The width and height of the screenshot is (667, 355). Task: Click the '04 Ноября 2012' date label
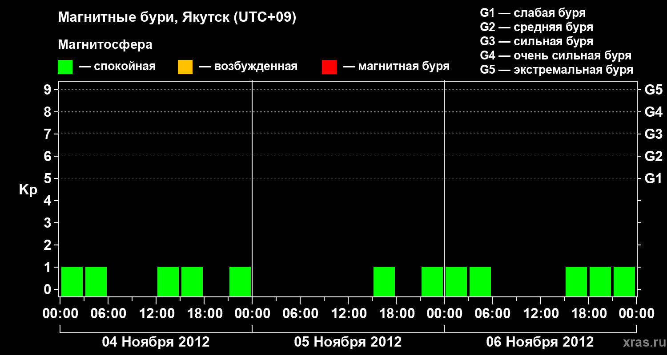(x=156, y=342)
